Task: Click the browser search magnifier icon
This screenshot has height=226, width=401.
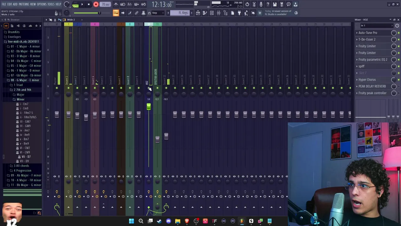Action: click(39, 213)
